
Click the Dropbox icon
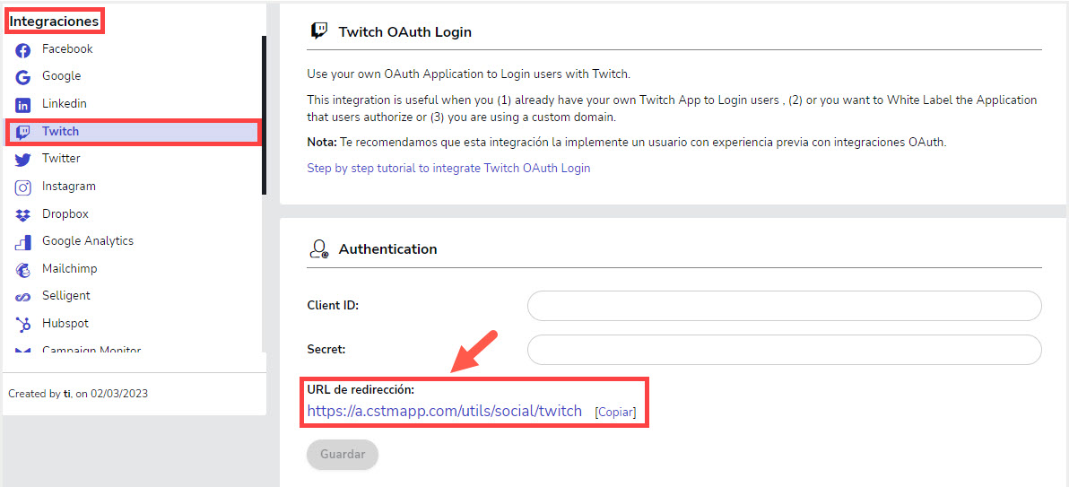23,215
